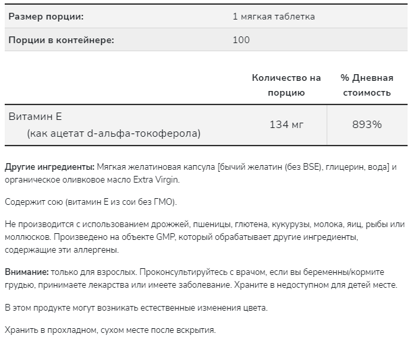Click 'бычий желатин (без BSE)' text
Image resolution: width=413 pixels, height=341 pixels.
tap(270, 167)
